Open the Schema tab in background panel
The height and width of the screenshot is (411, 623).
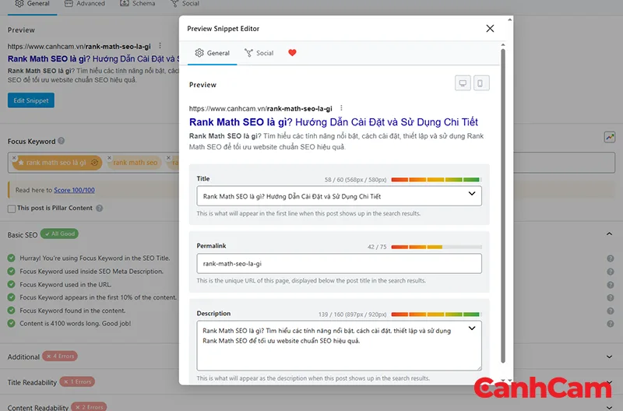point(138,4)
